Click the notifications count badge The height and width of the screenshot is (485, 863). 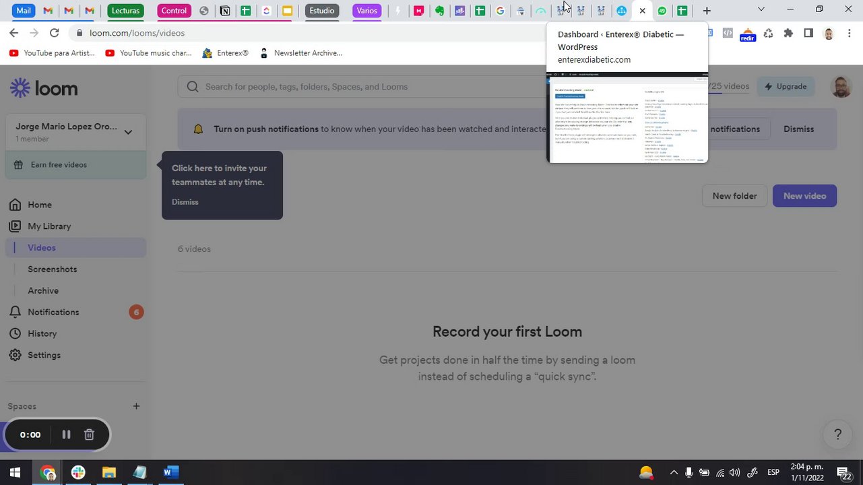click(136, 313)
